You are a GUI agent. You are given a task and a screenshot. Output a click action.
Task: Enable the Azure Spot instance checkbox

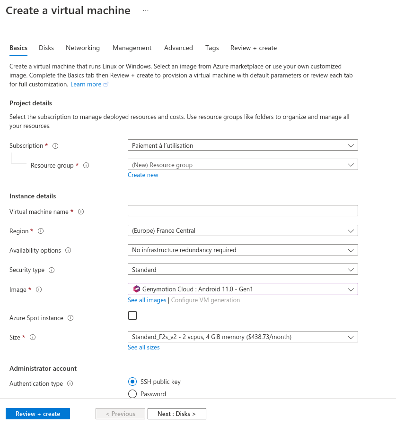tap(132, 315)
